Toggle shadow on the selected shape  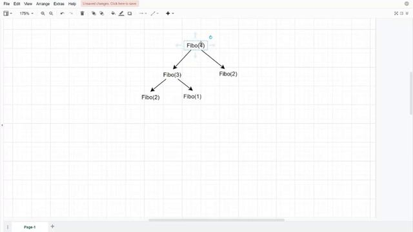click(x=130, y=14)
